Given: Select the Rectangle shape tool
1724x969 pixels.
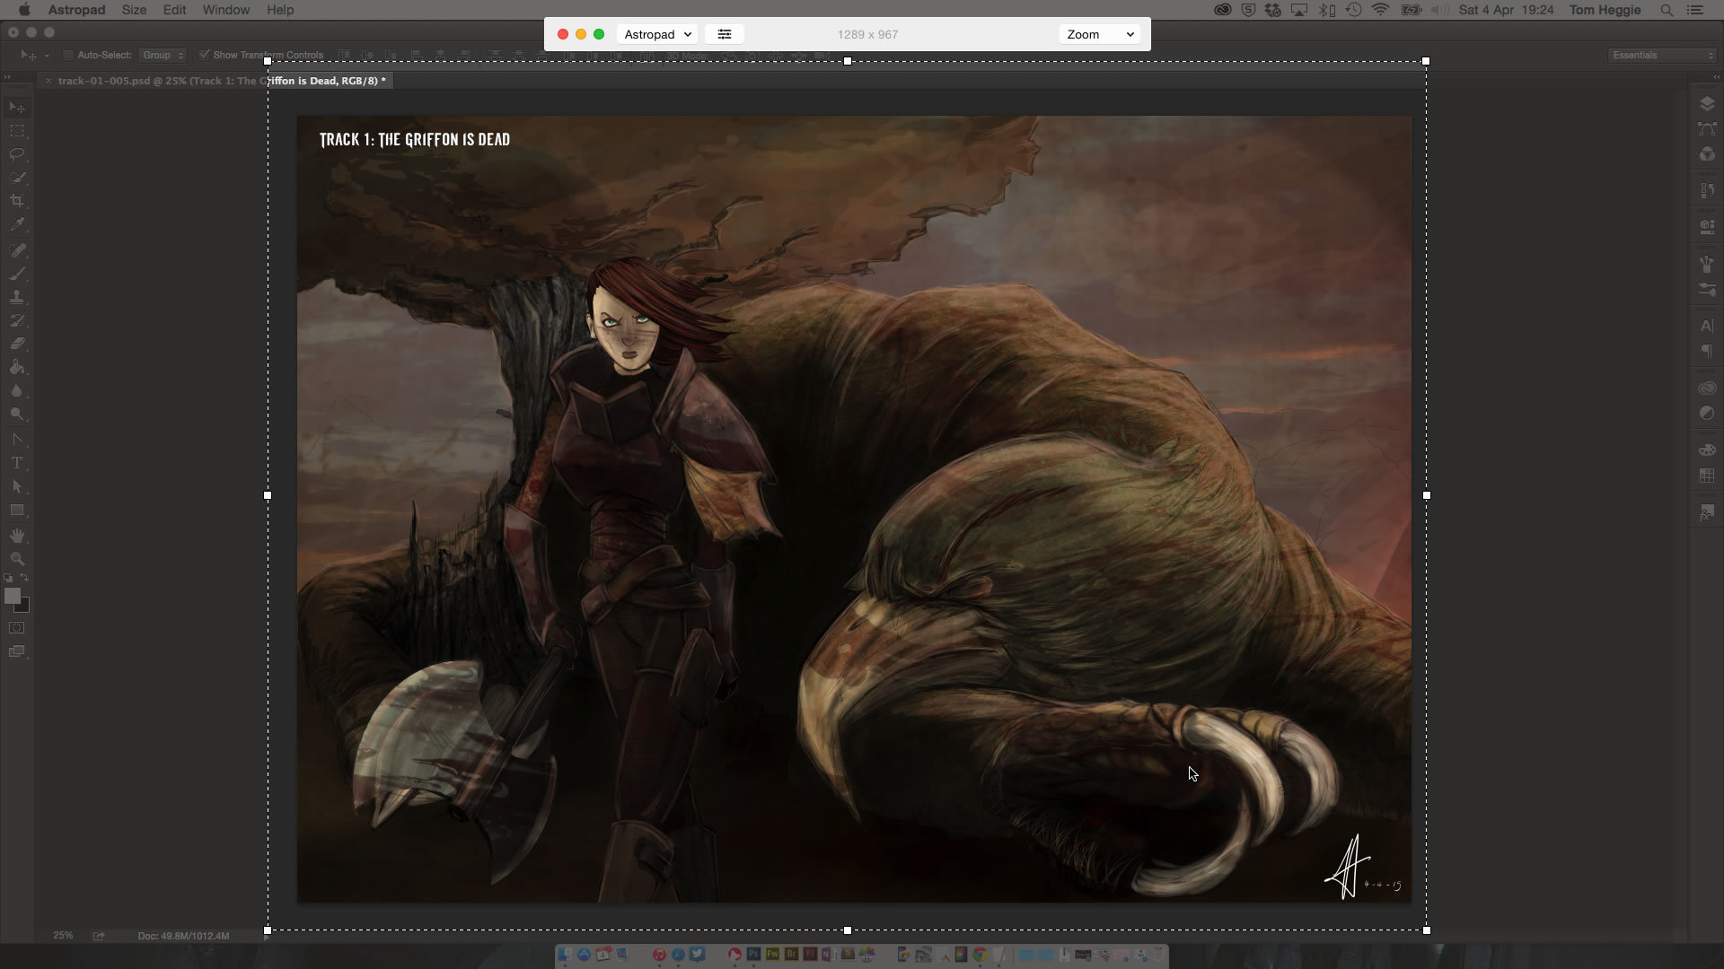Looking at the screenshot, I should coord(17,510).
